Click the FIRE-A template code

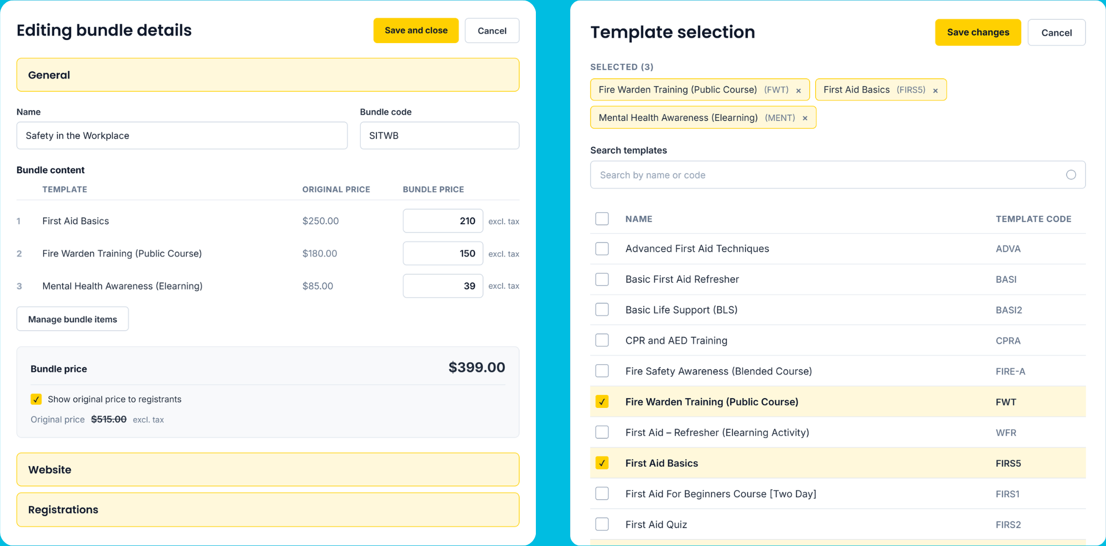[x=1010, y=371]
